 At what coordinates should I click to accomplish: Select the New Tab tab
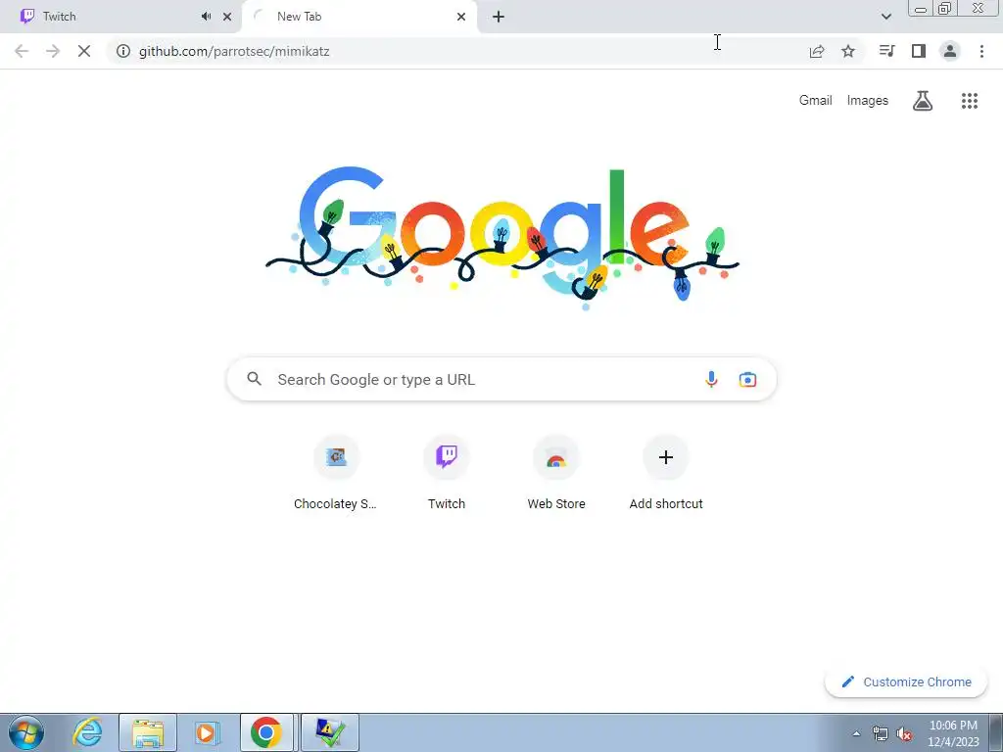(360, 17)
